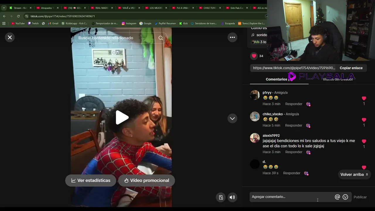Click the auto-scroll icon next to the speaker

[x=221, y=197]
